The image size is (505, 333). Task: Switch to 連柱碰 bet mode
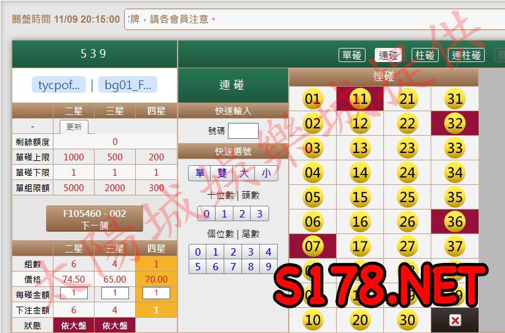click(x=466, y=55)
